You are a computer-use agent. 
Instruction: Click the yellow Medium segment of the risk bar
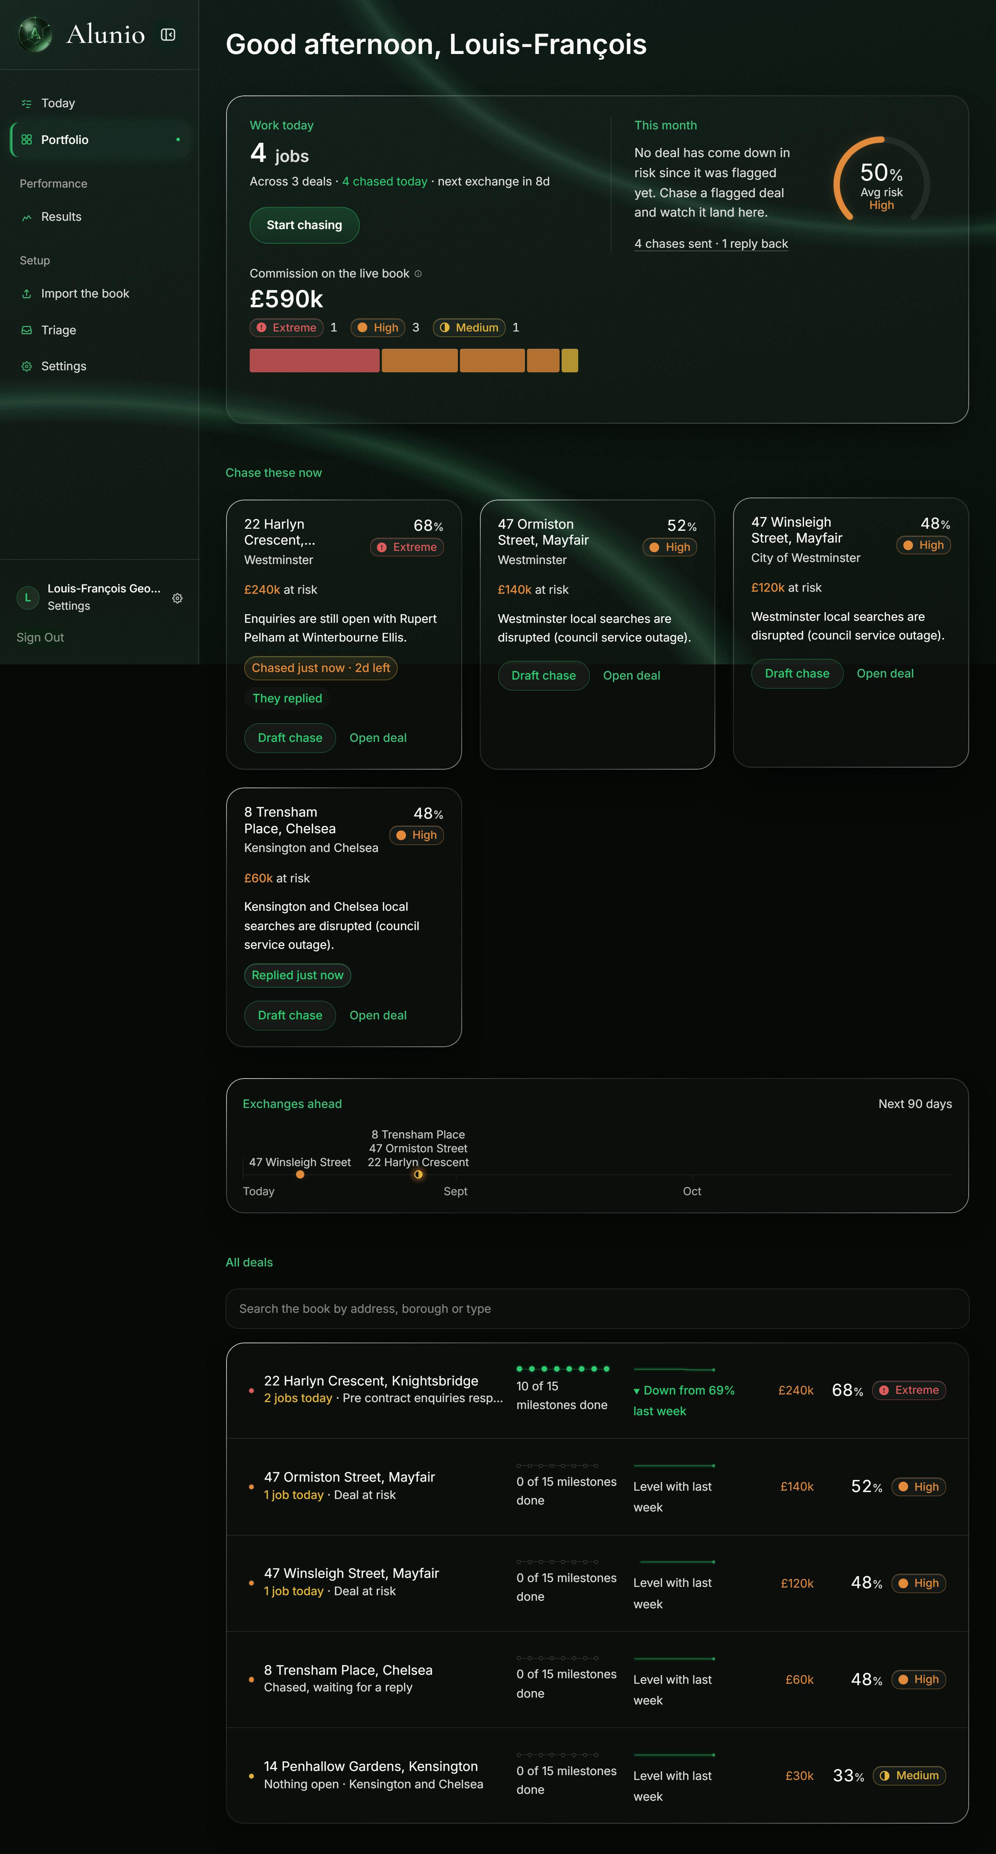570,361
